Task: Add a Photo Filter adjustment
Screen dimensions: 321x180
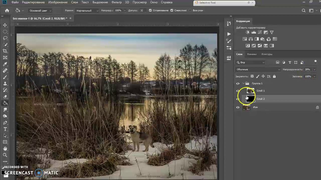Action: 263,39
